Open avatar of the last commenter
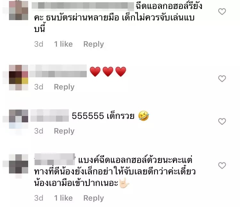Image resolution: width=240 pixels, height=207 pixels. (19, 164)
